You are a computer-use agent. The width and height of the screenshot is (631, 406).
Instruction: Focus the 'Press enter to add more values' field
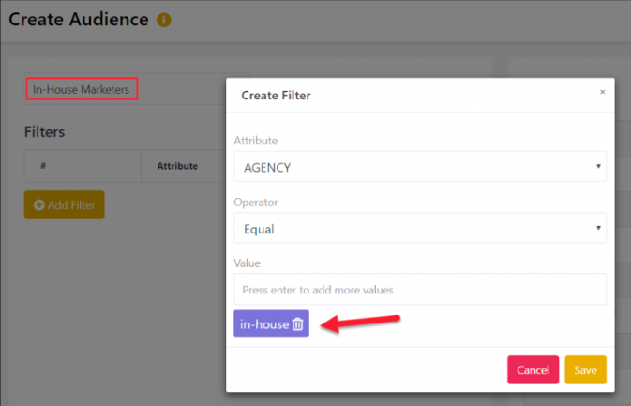420,290
